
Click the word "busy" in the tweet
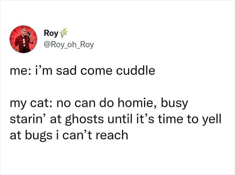(177, 105)
